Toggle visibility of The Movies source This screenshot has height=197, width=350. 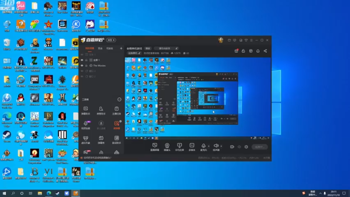pyautogui.click(x=82, y=66)
